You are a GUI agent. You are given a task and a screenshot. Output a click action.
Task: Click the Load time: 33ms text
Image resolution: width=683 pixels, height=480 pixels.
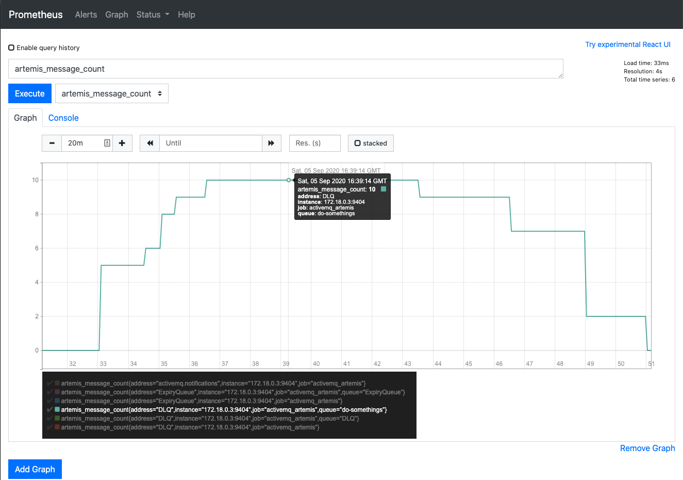646,63
